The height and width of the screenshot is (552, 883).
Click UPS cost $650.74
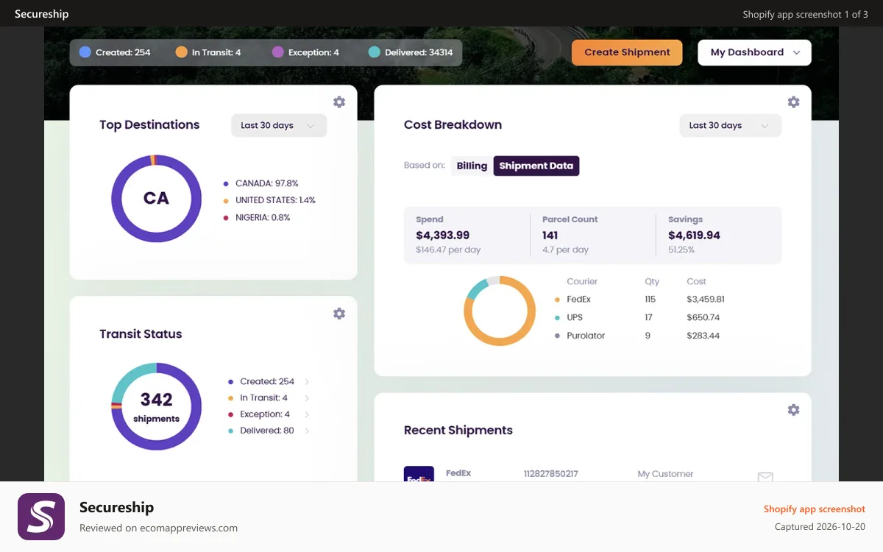[x=703, y=318]
